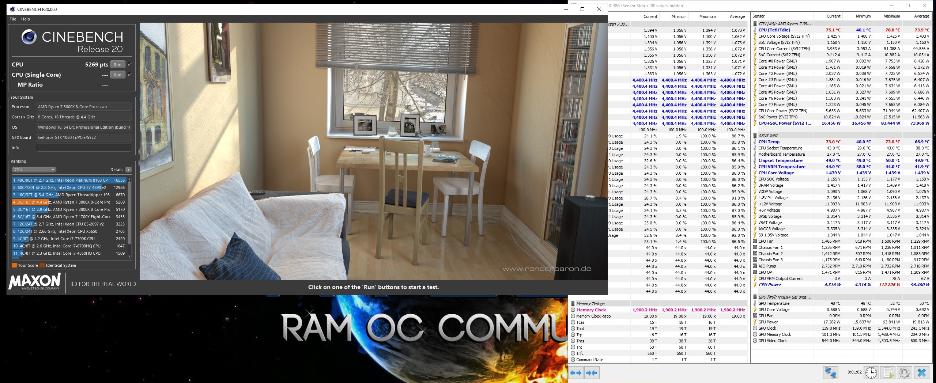The width and height of the screenshot is (936, 383).
Task: Click the circle icon beside Command Rate
Action: pyautogui.click(x=573, y=360)
